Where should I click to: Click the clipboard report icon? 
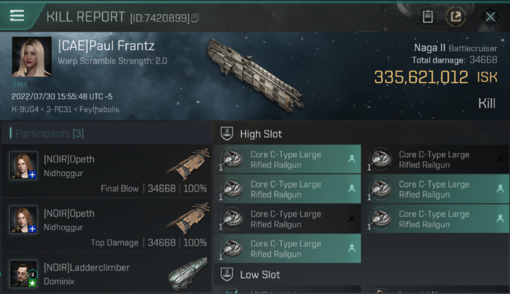(428, 17)
